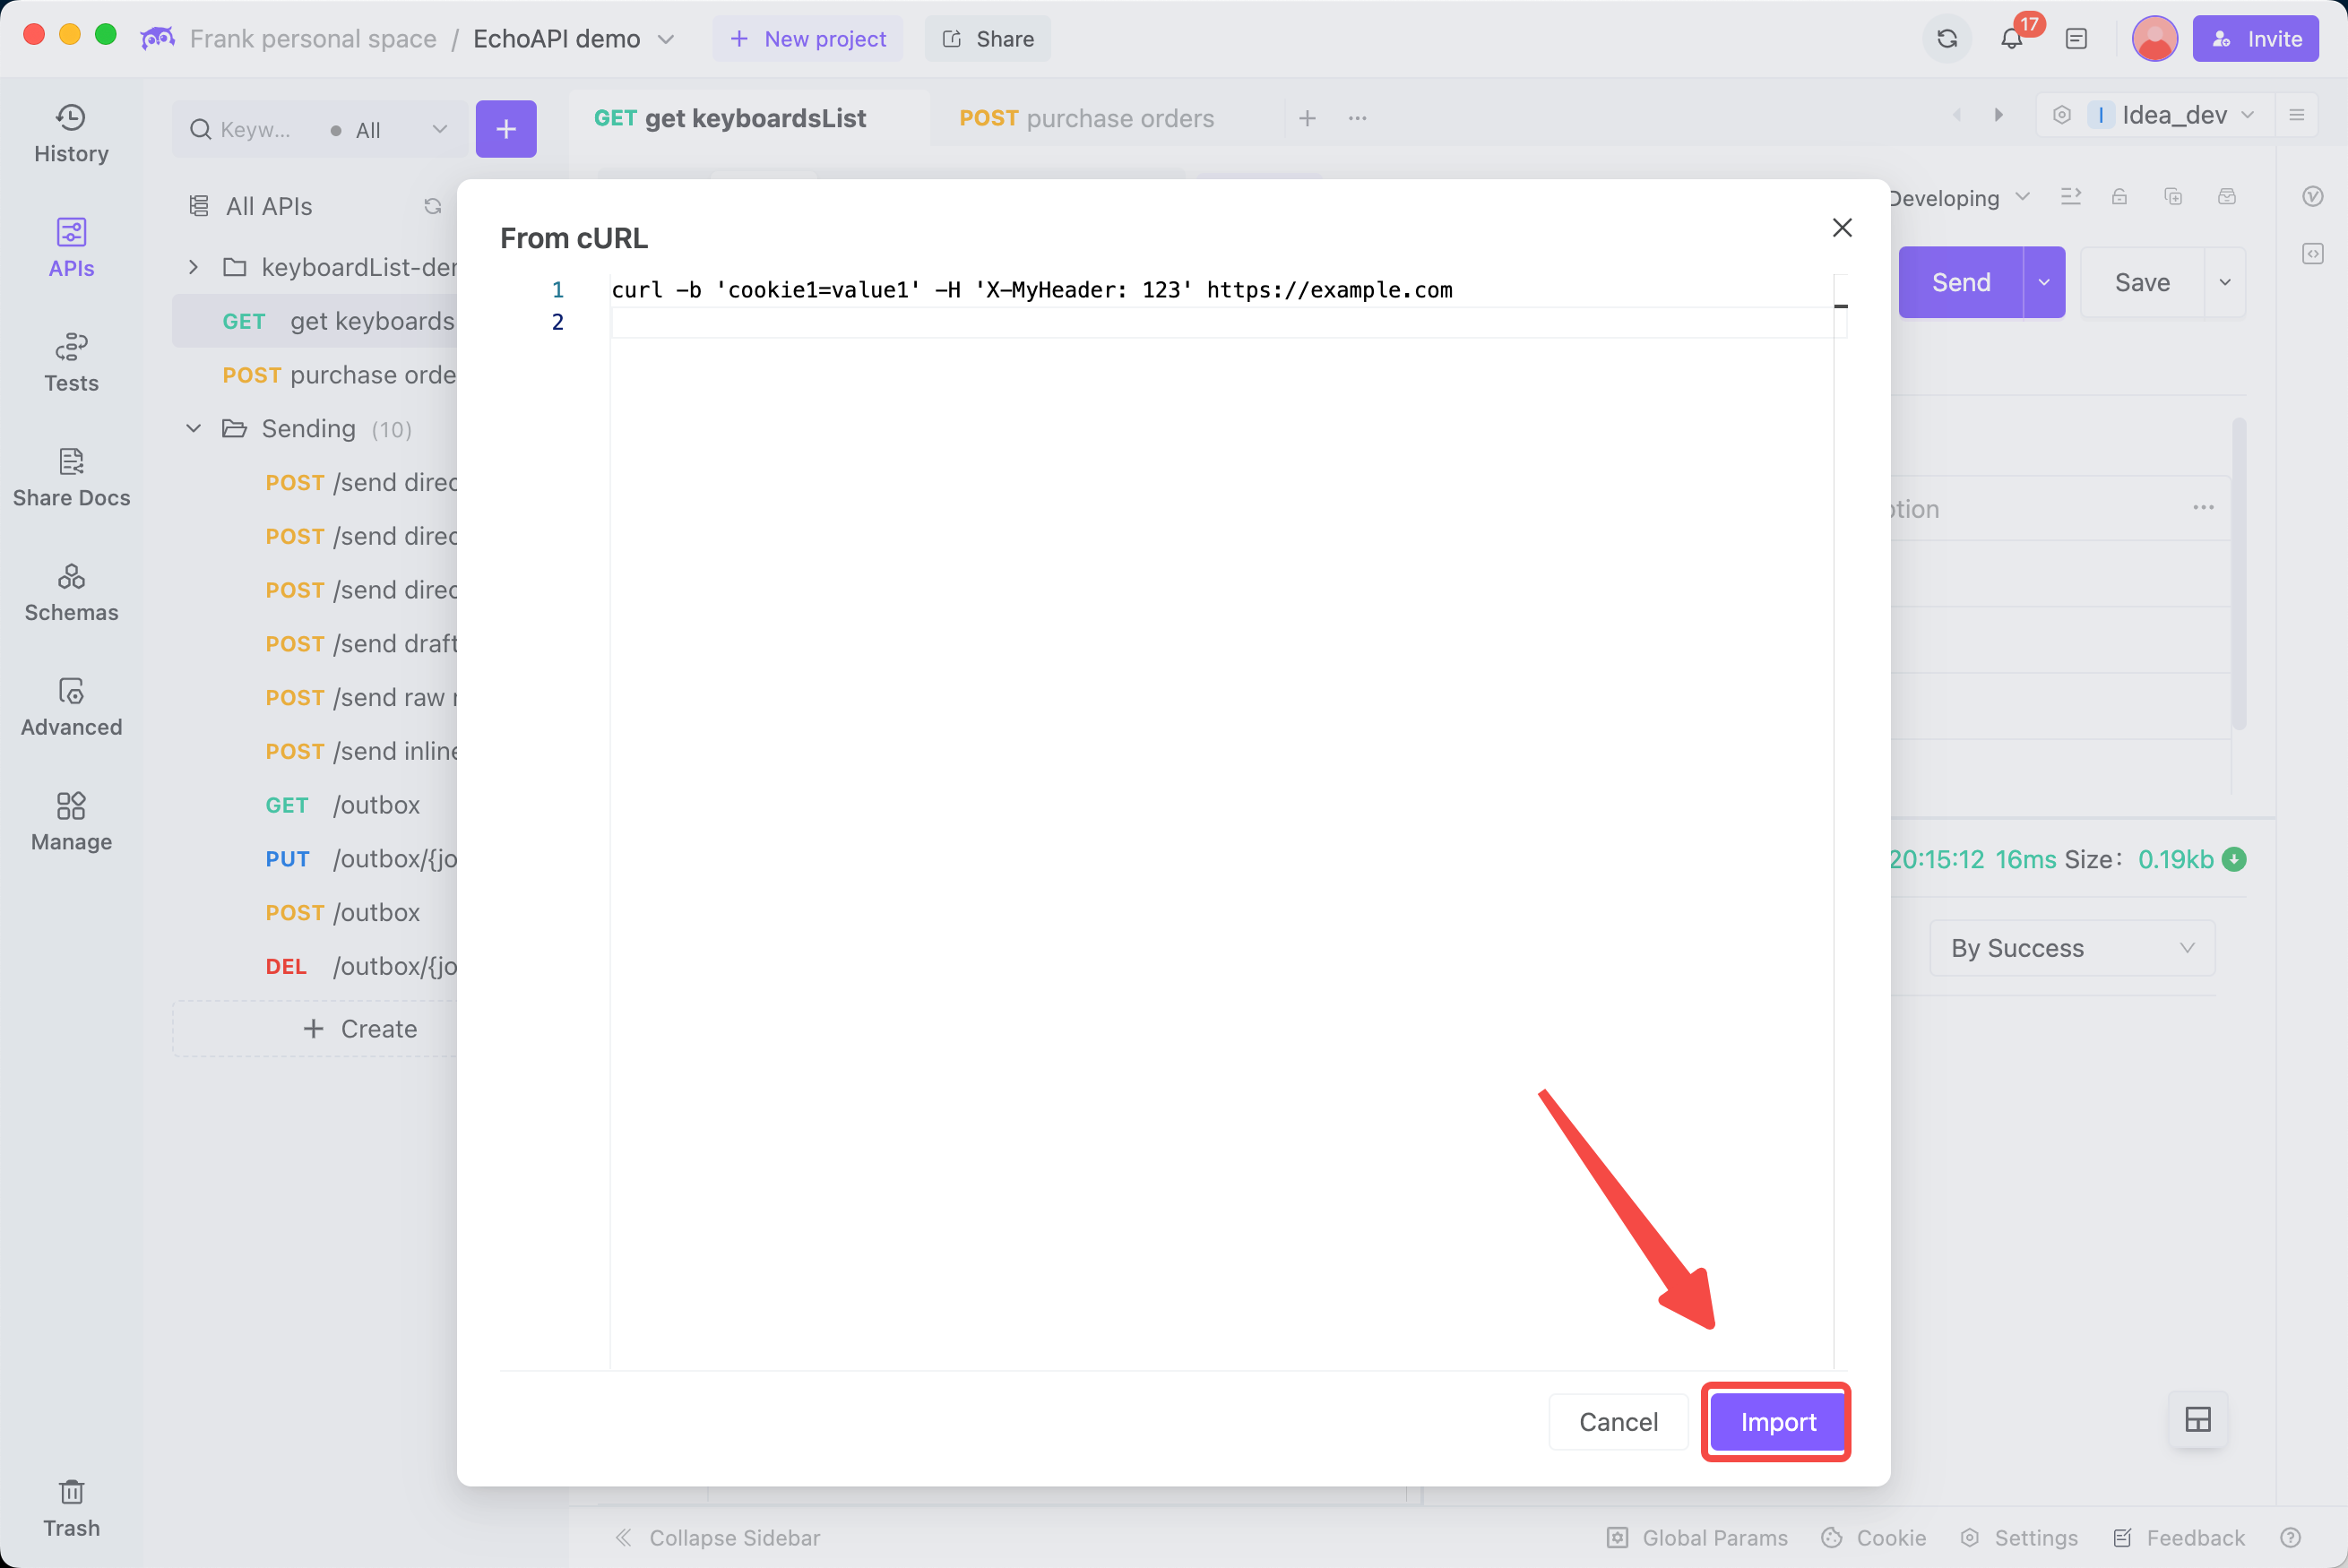
Task: Open Cookie manager
Action: tap(1874, 1537)
